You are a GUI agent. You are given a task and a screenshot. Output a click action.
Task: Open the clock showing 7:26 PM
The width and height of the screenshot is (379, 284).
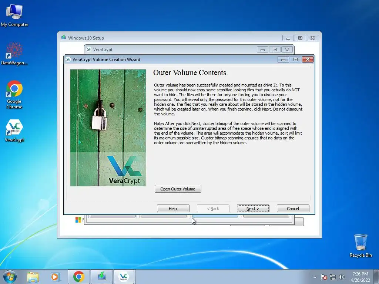pyautogui.click(x=360, y=277)
